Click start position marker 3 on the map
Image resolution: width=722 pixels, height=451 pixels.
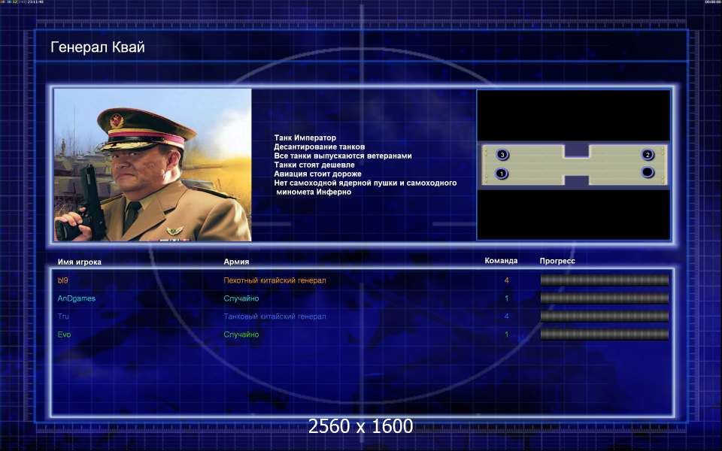pos(502,155)
